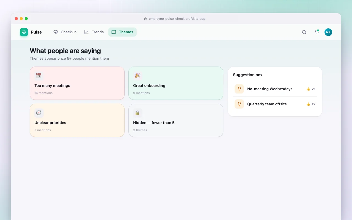
Task: Click the lock icon in the address bar
Action: 145,19
